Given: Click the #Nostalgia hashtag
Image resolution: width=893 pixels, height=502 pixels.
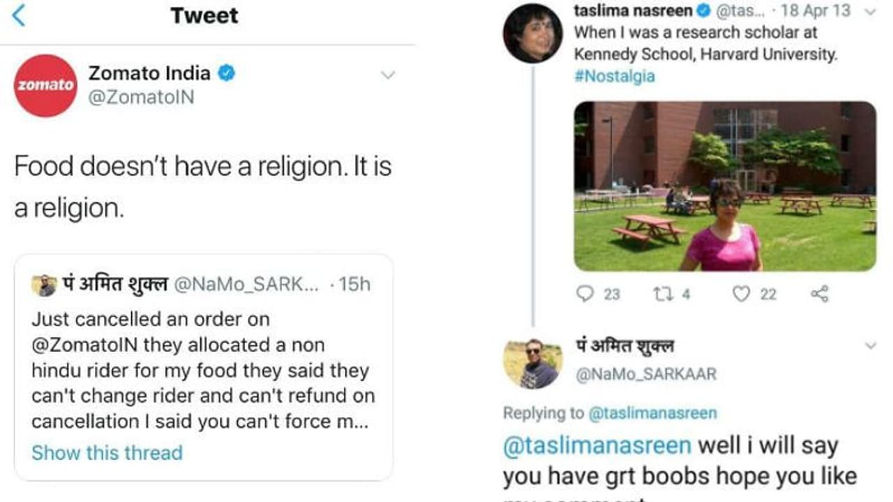Looking at the screenshot, I should [614, 77].
